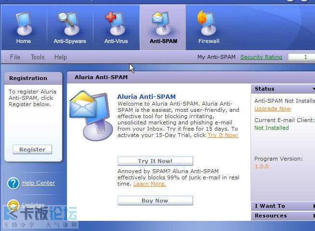Screen dimensions: 315x231
Task: Collapse the Status panel header
Action: coord(283,89)
